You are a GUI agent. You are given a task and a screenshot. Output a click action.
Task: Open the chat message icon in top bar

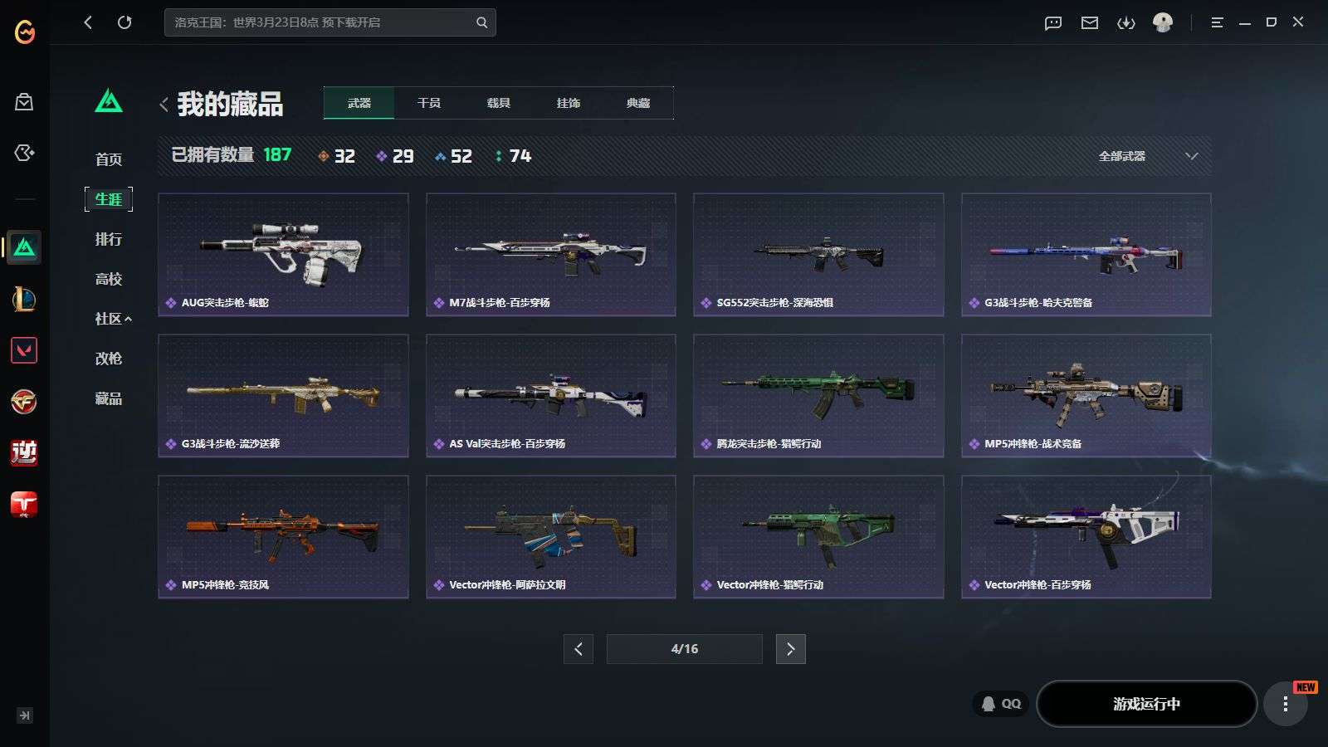(x=1053, y=22)
